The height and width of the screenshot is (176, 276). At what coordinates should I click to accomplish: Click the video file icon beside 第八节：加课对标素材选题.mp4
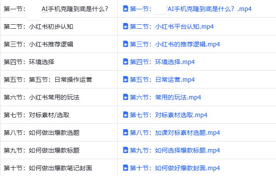click(126, 132)
